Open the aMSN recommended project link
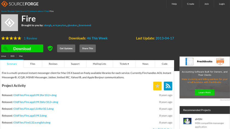The image size is (230, 129). click(x=199, y=119)
